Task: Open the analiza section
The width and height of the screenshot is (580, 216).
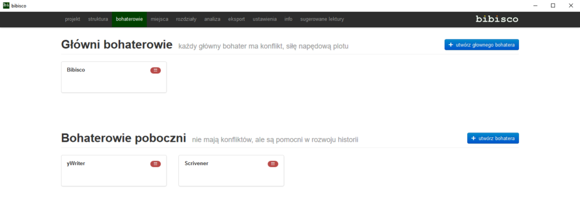Action: [212, 19]
